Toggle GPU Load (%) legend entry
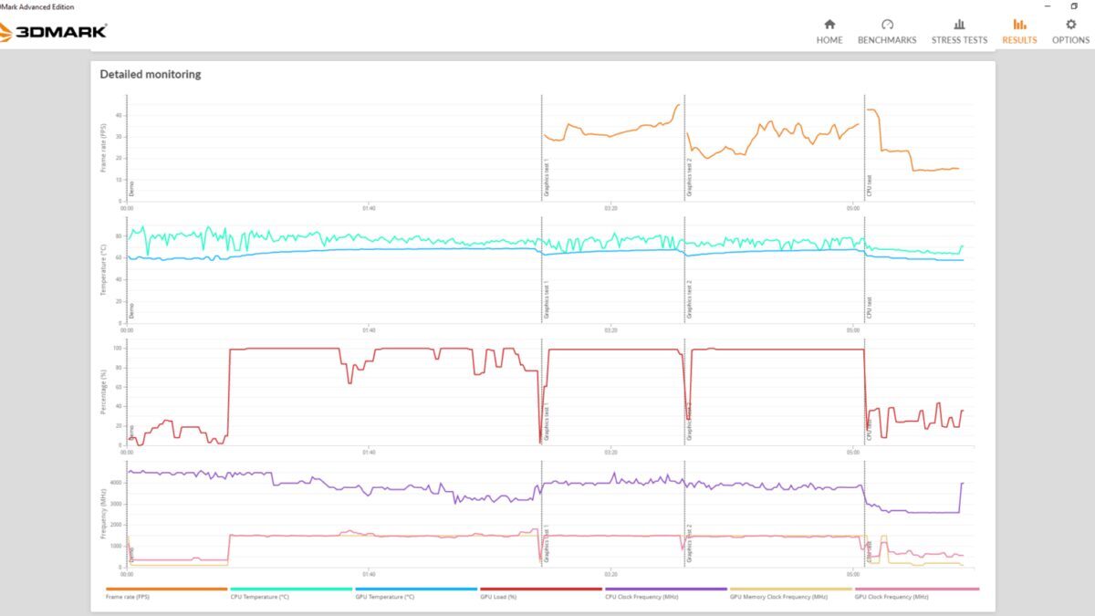The width and height of the screenshot is (1095, 616). click(x=500, y=596)
